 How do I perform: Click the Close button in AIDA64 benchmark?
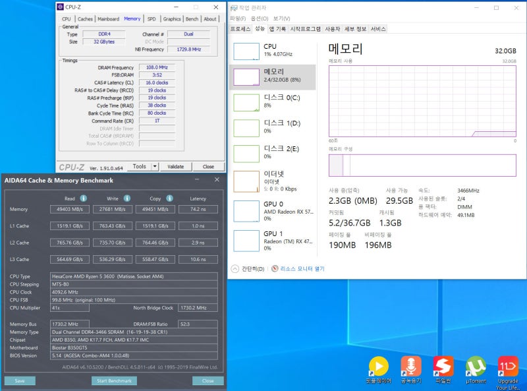click(208, 380)
